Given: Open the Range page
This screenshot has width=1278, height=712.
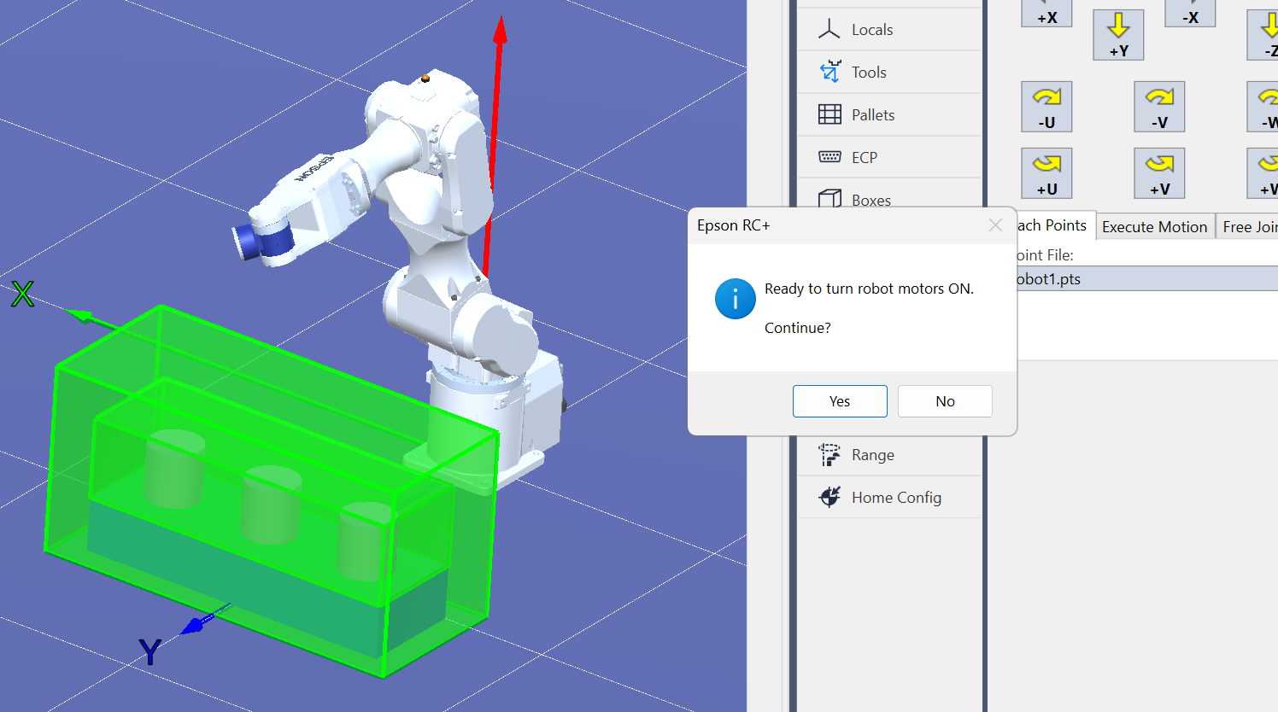Looking at the screenshot, I should pos(889,455).
